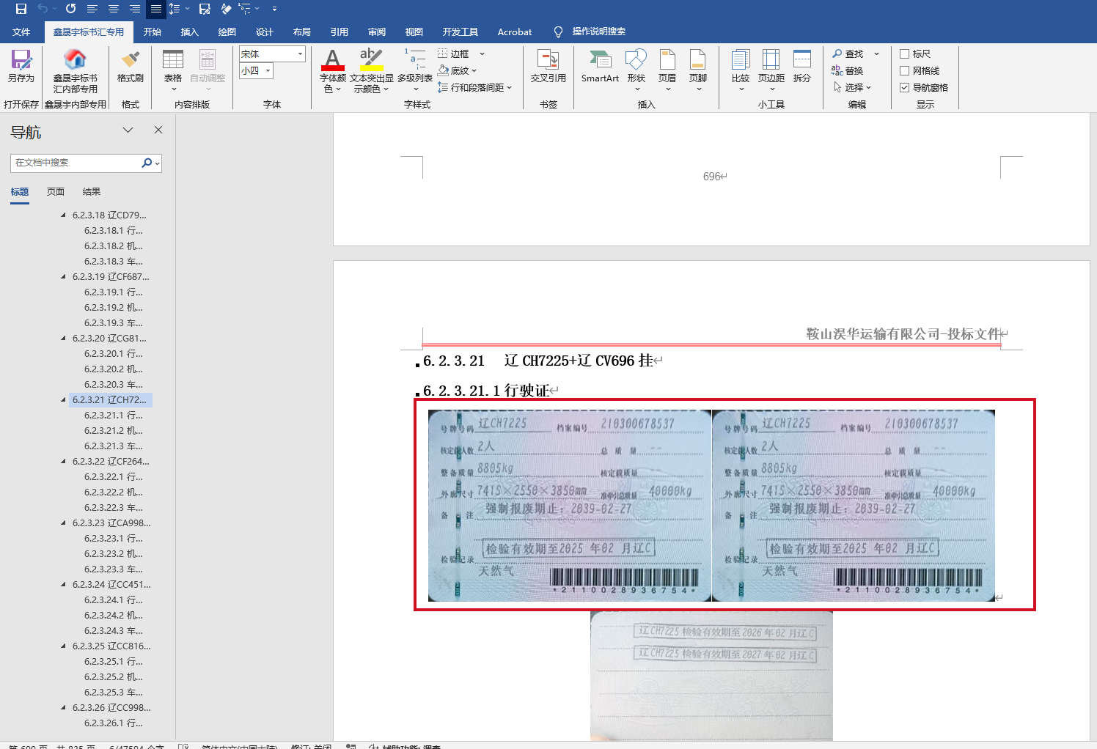
Task: Open font size dropdown 小四
Action: (268, 70)
